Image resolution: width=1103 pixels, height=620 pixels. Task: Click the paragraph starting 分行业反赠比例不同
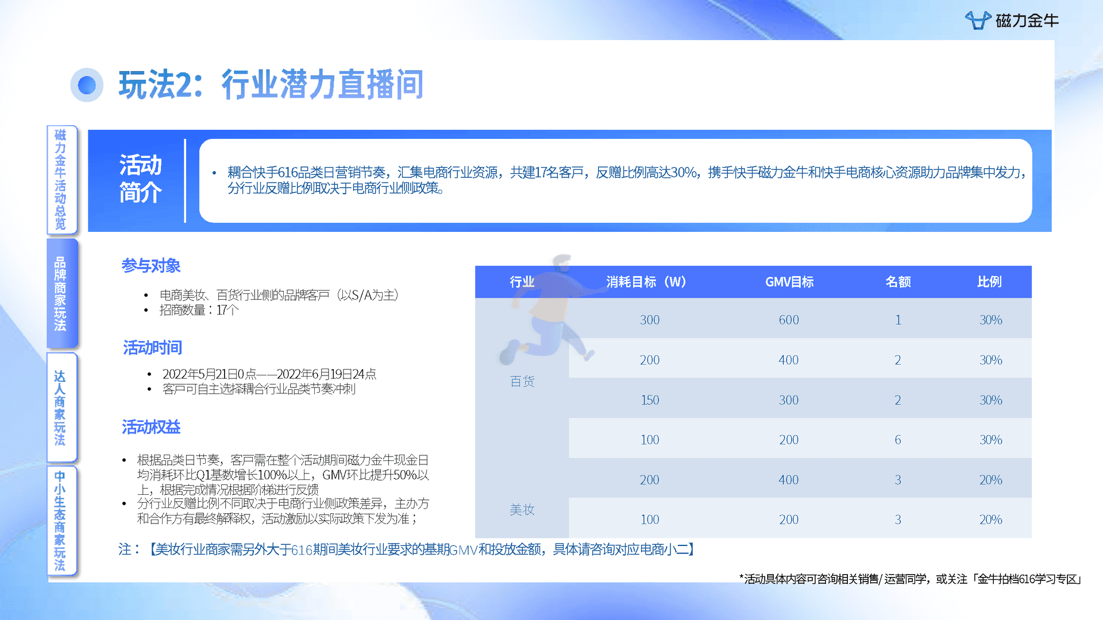(x=283, y=511)
